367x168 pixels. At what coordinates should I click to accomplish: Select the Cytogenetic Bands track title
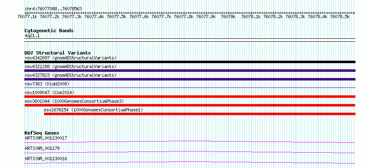(x=49, y=31)
